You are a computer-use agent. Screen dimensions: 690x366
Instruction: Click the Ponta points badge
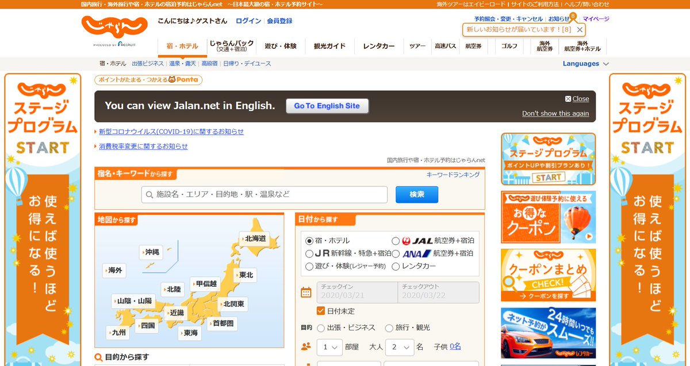point(148,80)
